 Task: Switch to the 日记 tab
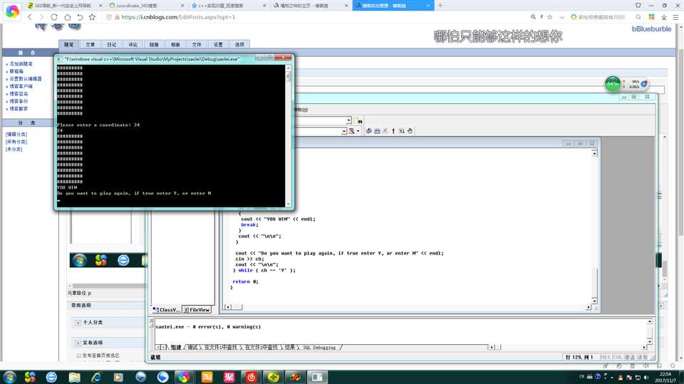pyautogui.click(x=112, y=44)
